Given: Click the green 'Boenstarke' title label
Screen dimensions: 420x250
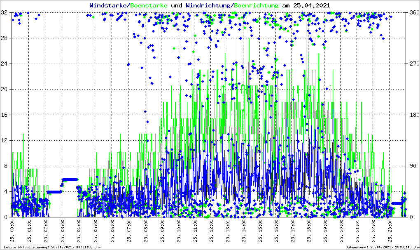Looking at the screenshot, I should pos(149,6).
